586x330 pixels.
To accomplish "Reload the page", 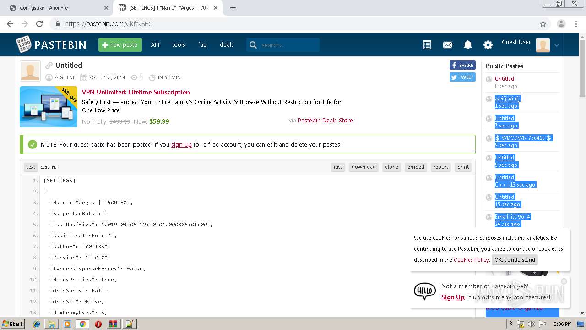I will [x=39, y=24].
